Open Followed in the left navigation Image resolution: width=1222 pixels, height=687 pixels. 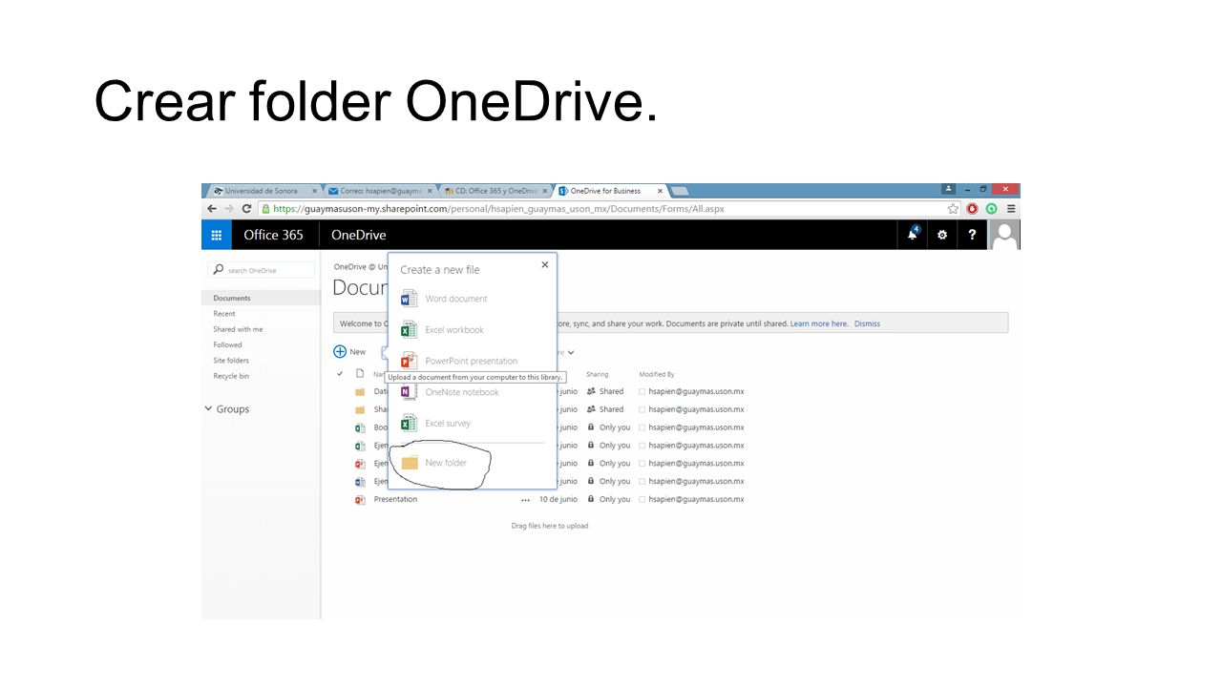(227, 344)
